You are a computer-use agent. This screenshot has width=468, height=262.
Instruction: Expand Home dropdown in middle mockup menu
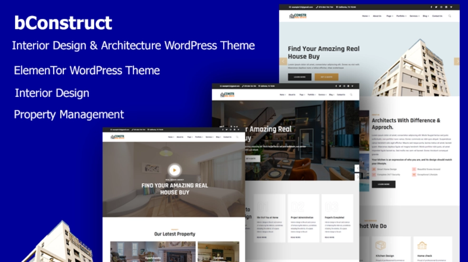(x=283, y=95)
